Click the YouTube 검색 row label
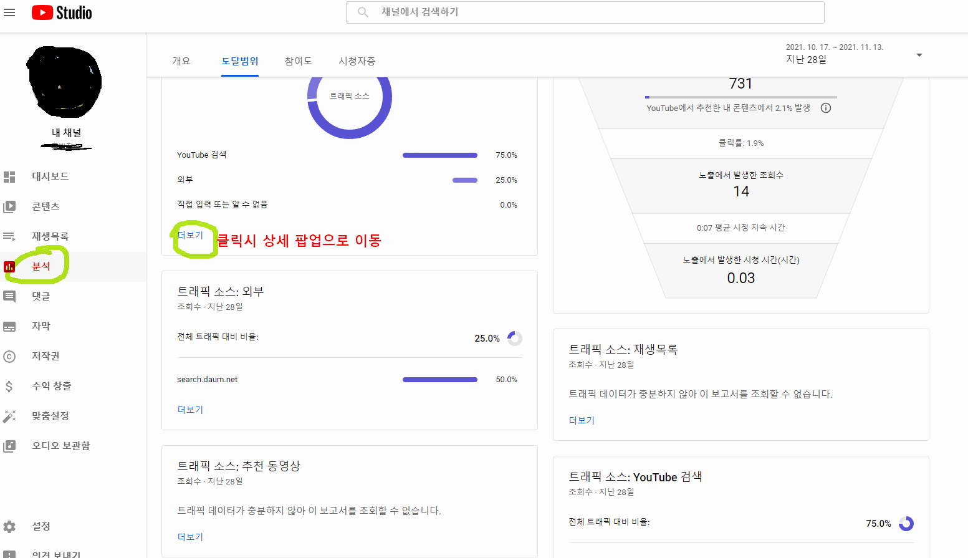 click(x=202, y=155)
